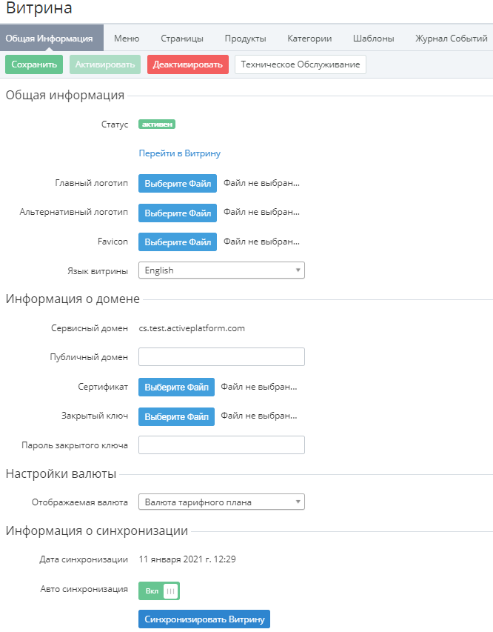493x632 pixels.
Task: Choose file for Главный логотип
Action: tap(178, 184)
